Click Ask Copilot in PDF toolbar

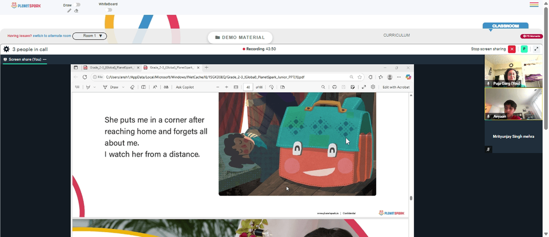[185, 87]
